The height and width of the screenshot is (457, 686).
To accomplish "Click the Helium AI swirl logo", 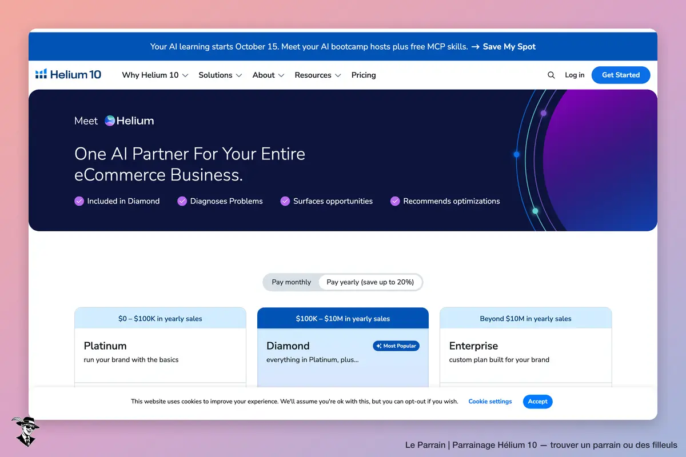I will tap(110, 121).
